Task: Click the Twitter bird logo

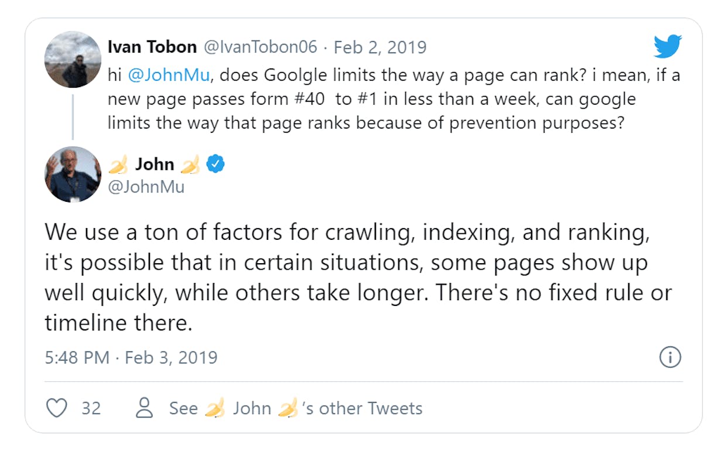Action: point(667,46)
